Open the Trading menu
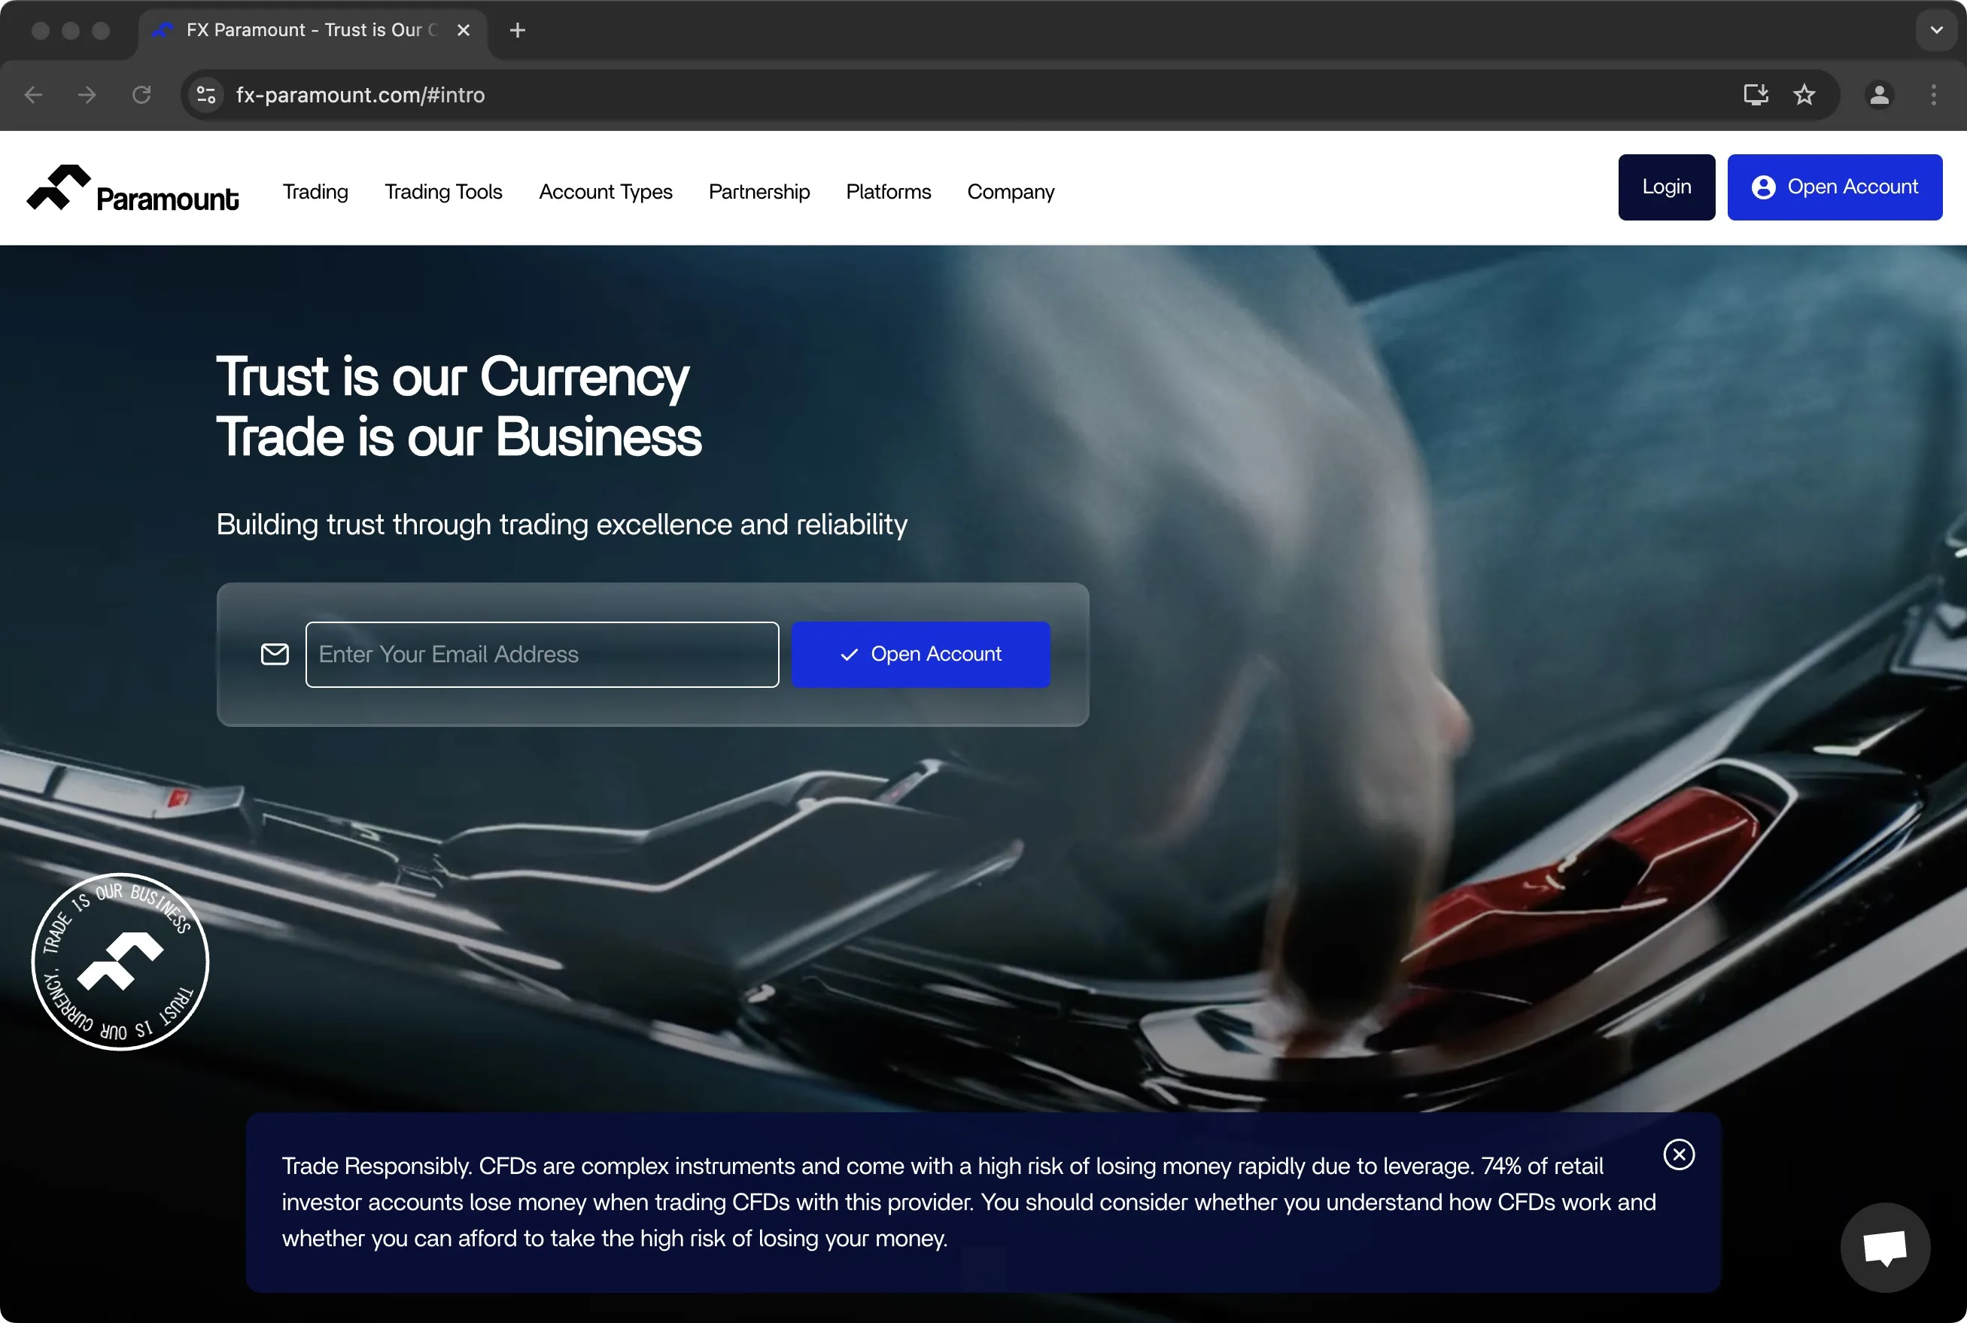 click(315, 192)
